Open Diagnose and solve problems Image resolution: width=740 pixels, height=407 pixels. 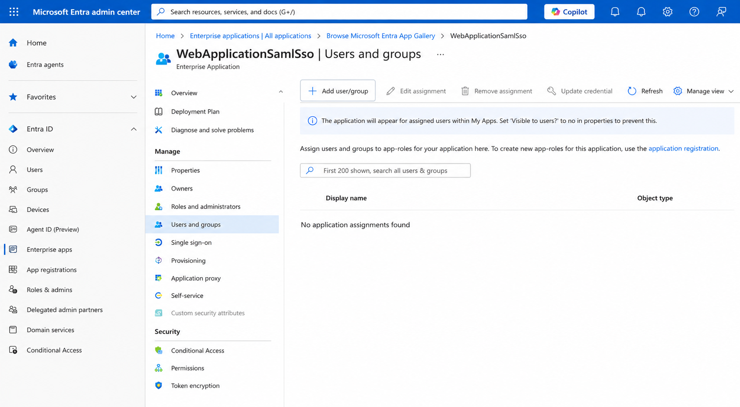tap(212, 130)
